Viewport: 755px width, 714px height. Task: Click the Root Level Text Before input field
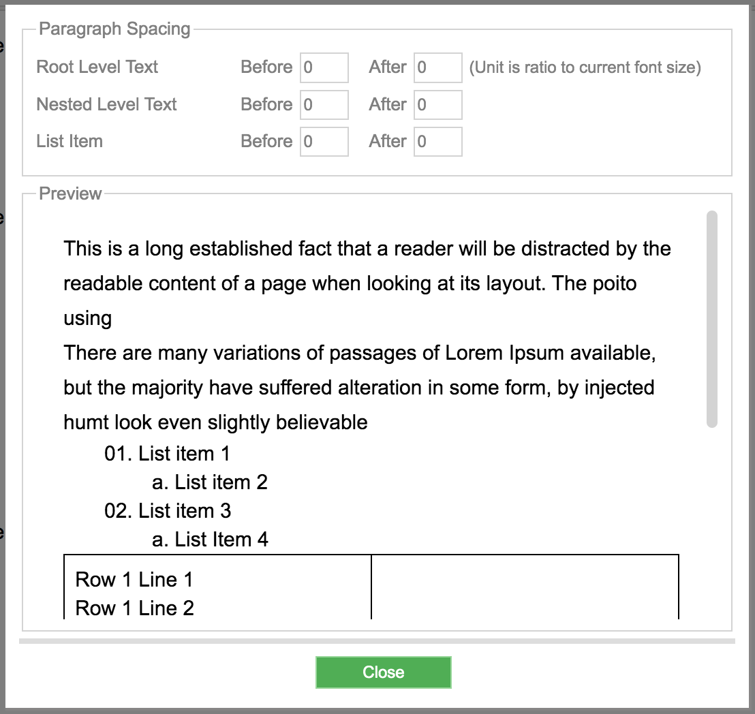(x=324, y=67)
